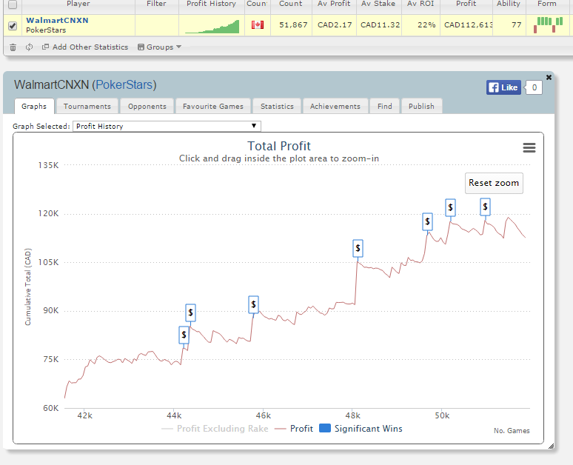
Task: Sort by Av ROI column header
Action: 420,4
